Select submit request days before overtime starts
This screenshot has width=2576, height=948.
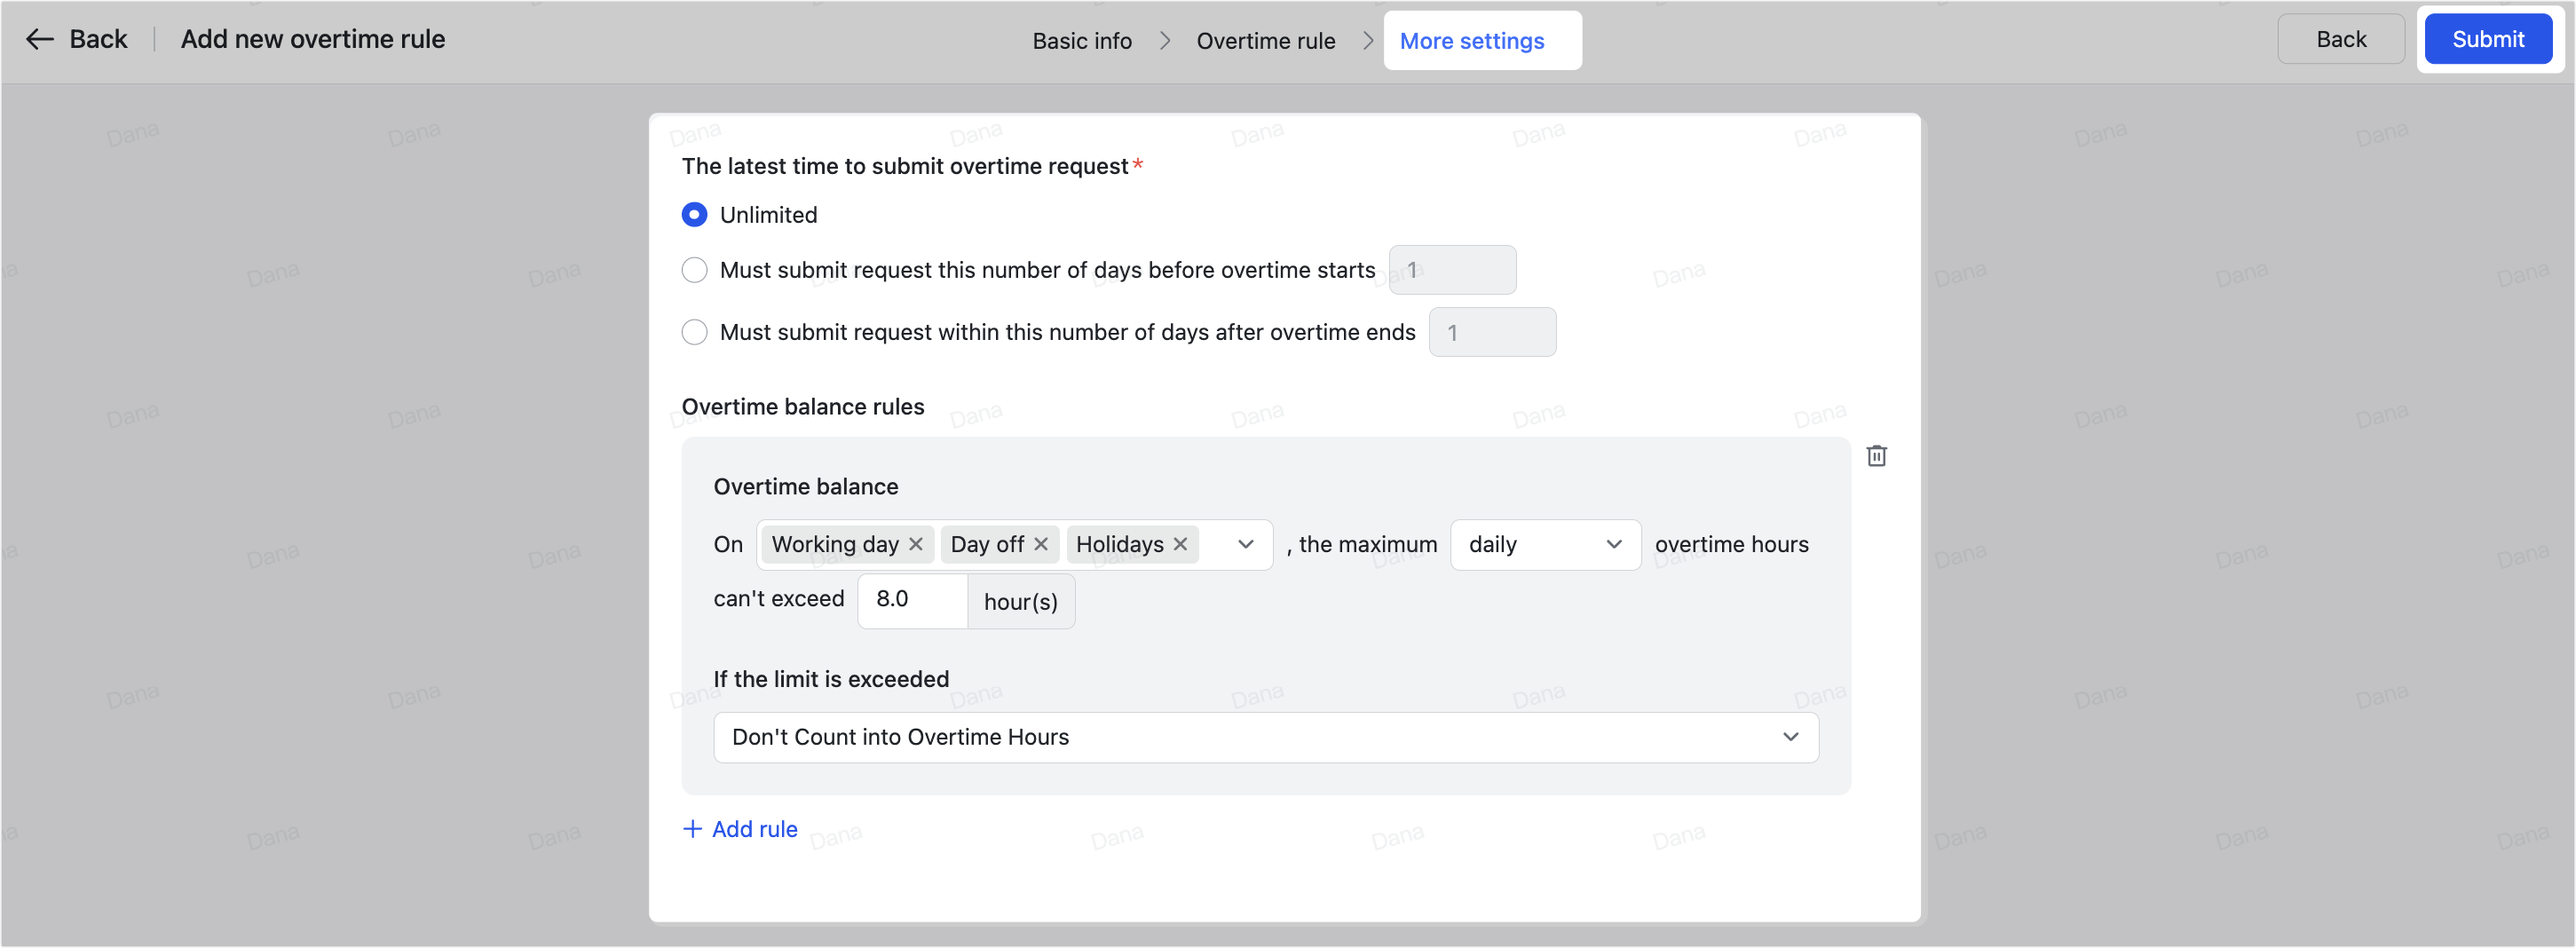pyautogui.click(x=694, y=270)
